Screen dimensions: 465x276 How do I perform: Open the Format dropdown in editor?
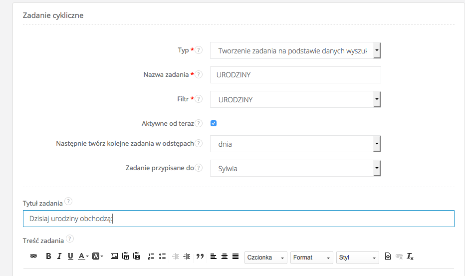[x=312, y=258]
